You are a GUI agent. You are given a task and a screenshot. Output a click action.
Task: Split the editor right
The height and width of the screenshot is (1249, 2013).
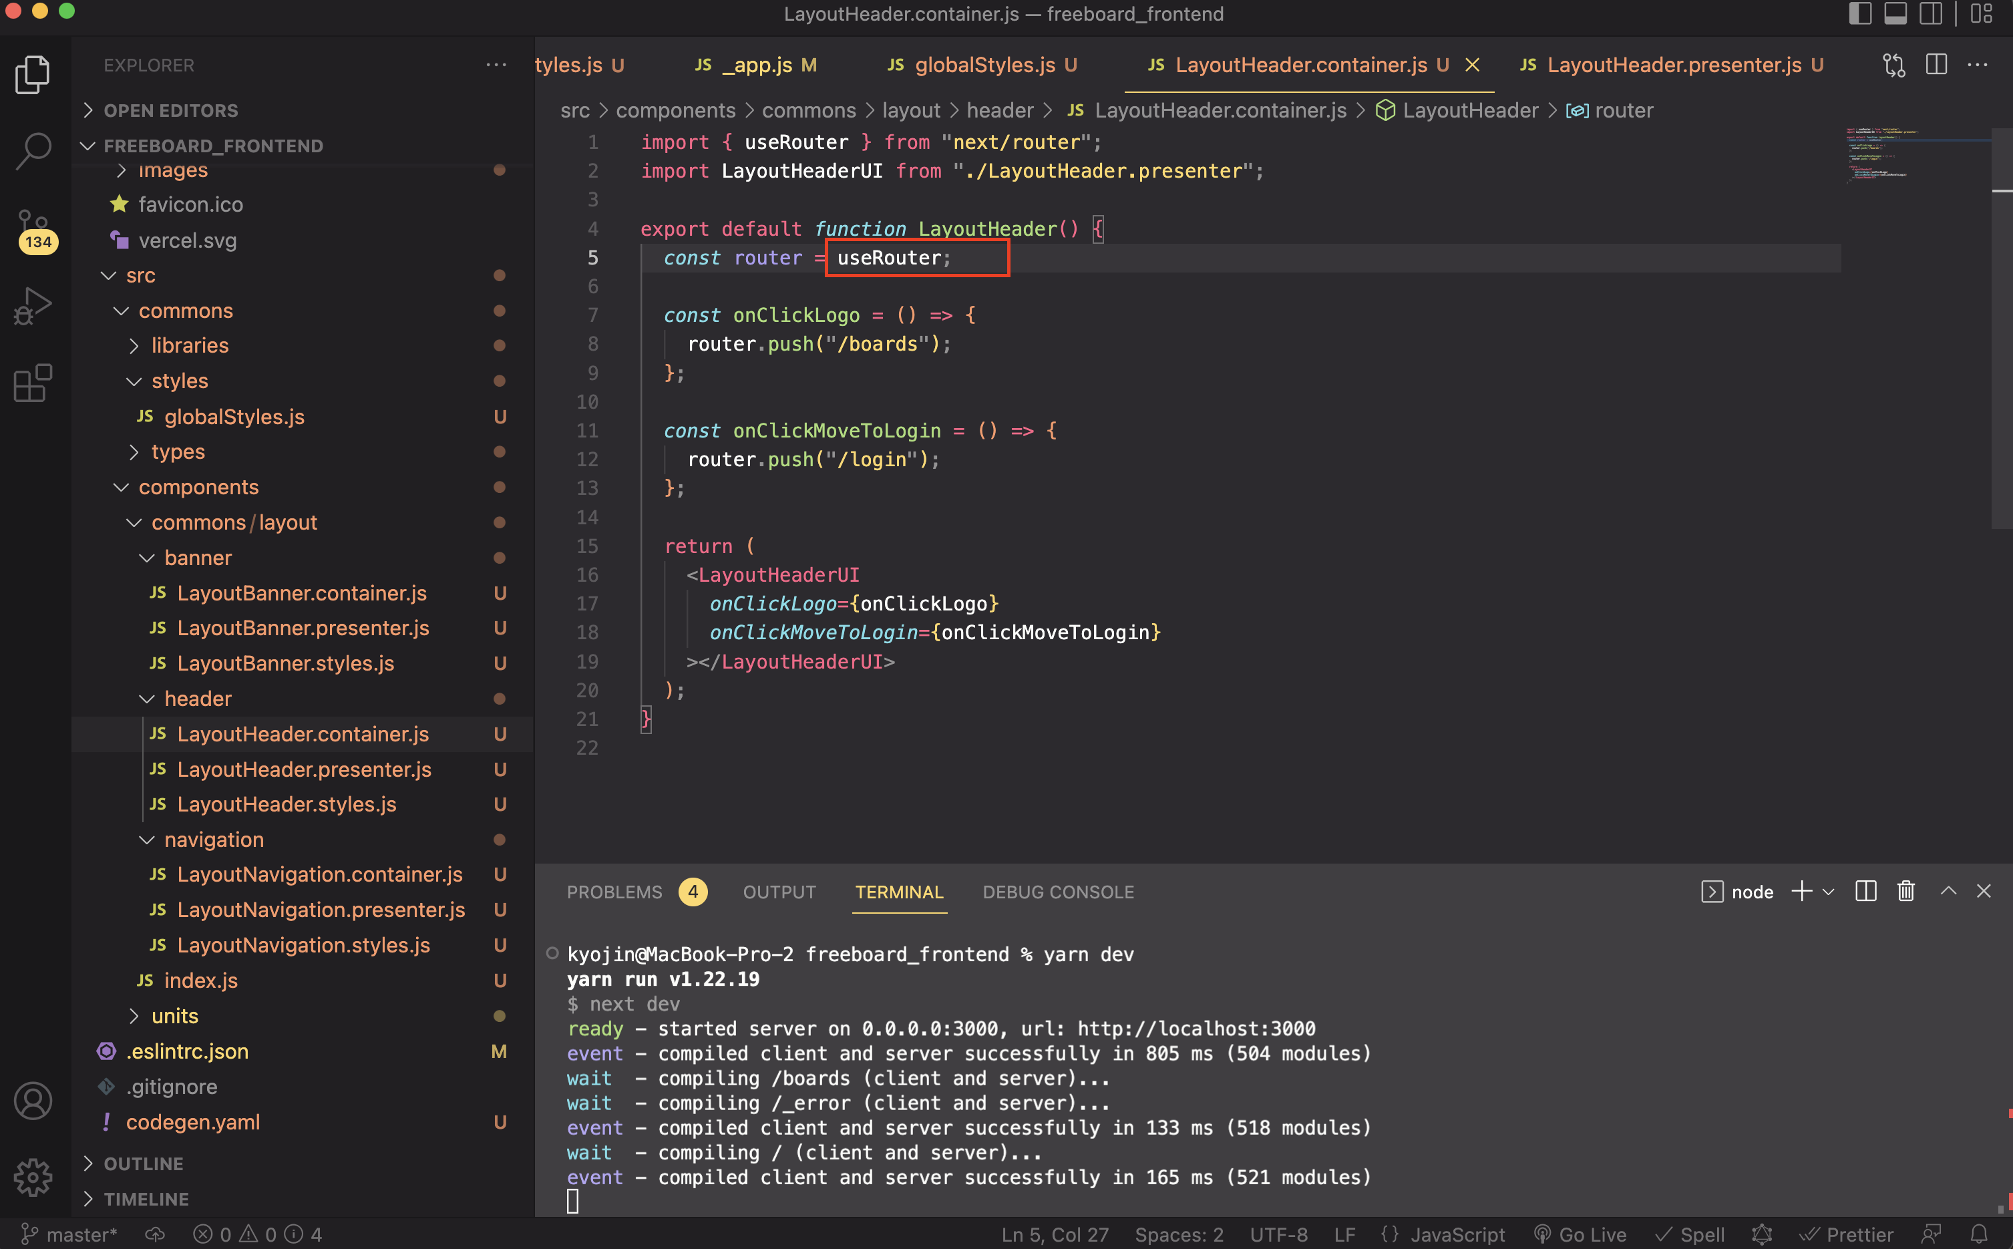coord(1936,64)
